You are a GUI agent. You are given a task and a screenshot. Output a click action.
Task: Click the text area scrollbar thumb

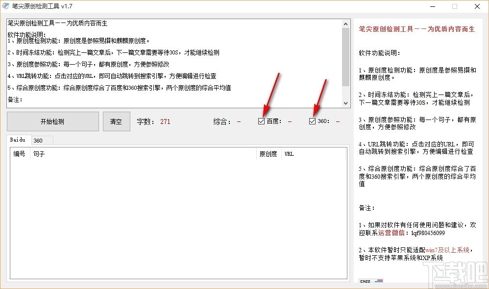coord(345,57)
